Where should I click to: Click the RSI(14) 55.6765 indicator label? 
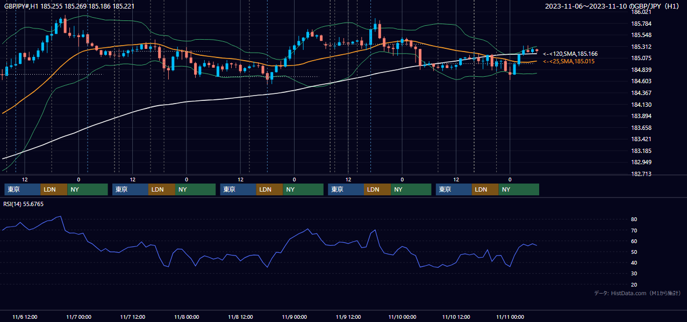pyautogui.click(x=24, y=204)
